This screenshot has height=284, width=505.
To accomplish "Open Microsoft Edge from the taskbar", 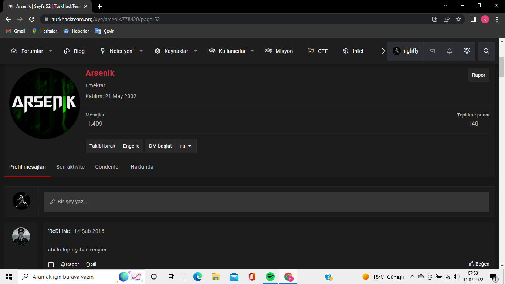I will coord(198,277).
